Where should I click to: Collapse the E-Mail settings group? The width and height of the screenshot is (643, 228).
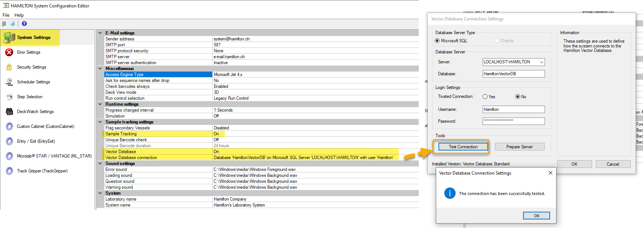point(100,33)
